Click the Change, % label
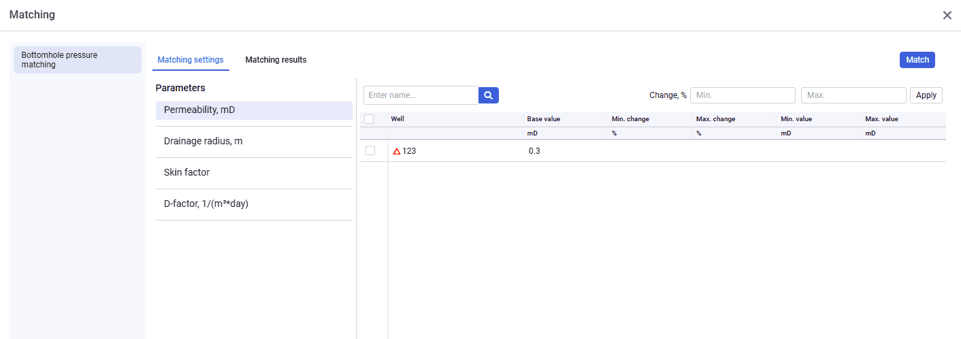961x339 pixels. point(668,95)
